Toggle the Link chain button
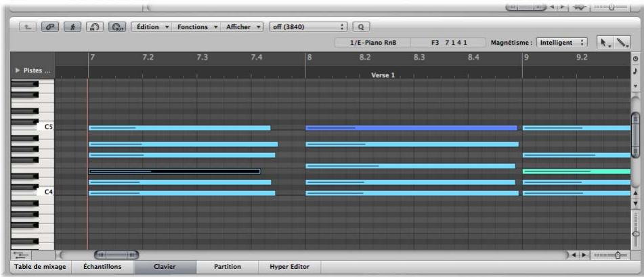644x277 pixels. [x=50, y=26]
